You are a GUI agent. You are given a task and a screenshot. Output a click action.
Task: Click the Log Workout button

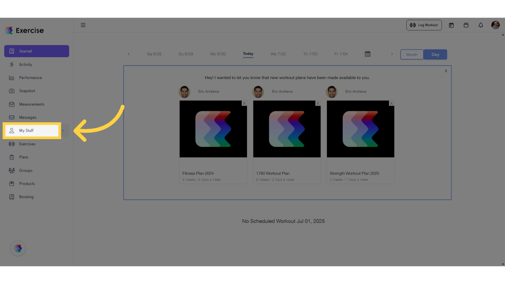(x=424, y=25)
